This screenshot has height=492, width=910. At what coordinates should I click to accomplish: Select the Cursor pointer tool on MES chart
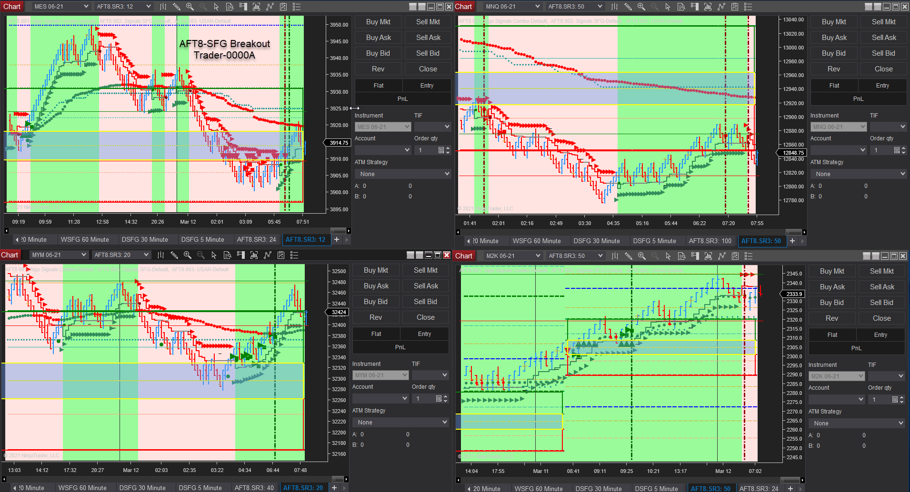tap(216, 6)
